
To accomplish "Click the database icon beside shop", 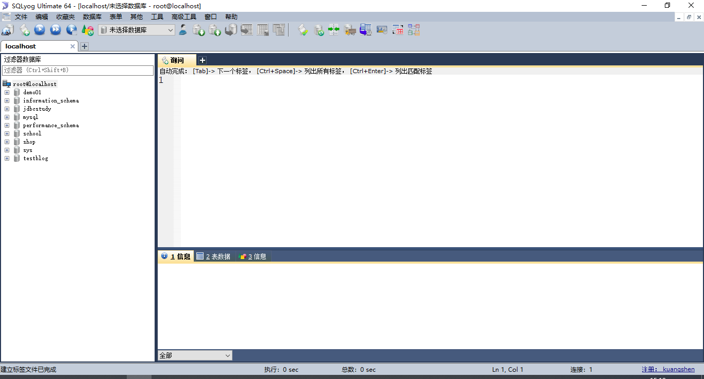I will point(17,142).
